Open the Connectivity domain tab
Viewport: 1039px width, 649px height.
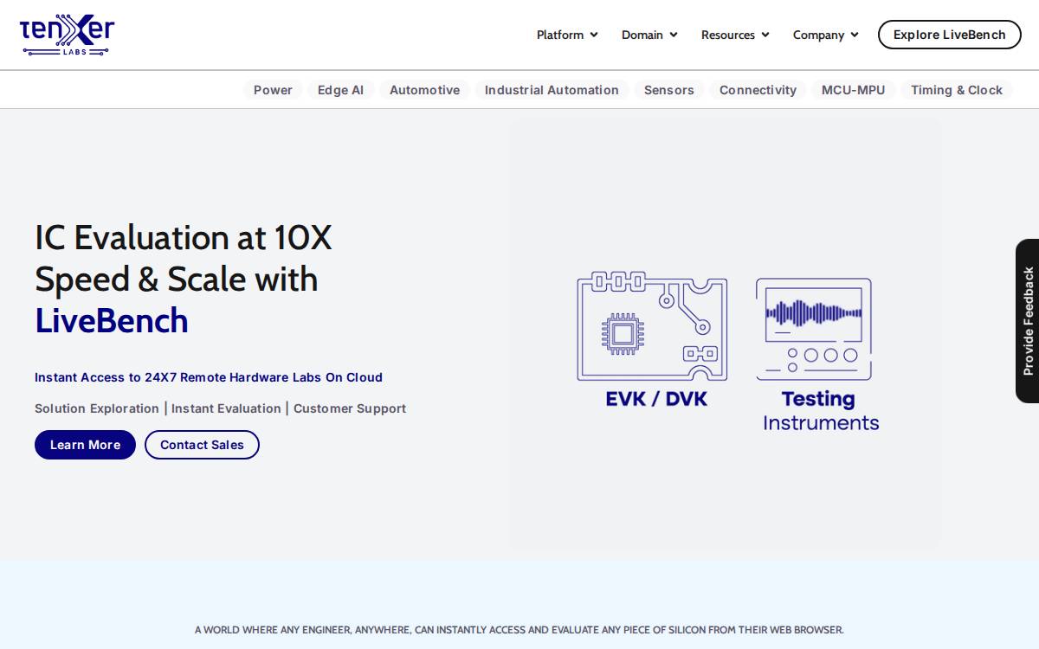coord(758,90)
